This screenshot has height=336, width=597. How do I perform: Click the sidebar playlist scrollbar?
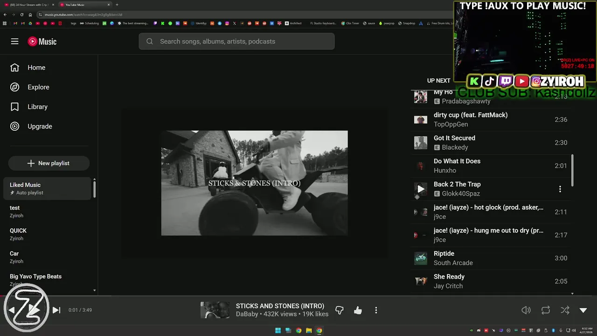coord(95,189)
